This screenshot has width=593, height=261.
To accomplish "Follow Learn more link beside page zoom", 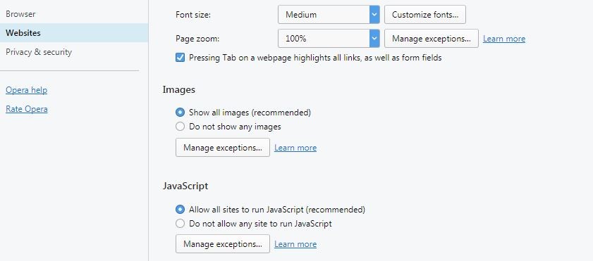I will tap(504, 39).
